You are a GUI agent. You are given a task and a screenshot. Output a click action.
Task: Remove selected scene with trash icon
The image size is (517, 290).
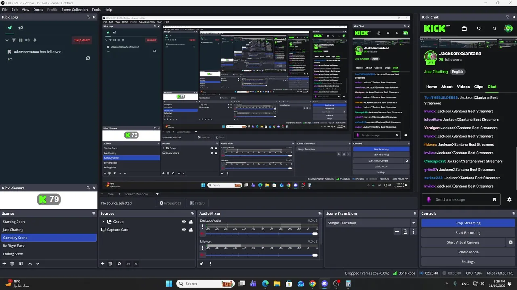point(12,264)
